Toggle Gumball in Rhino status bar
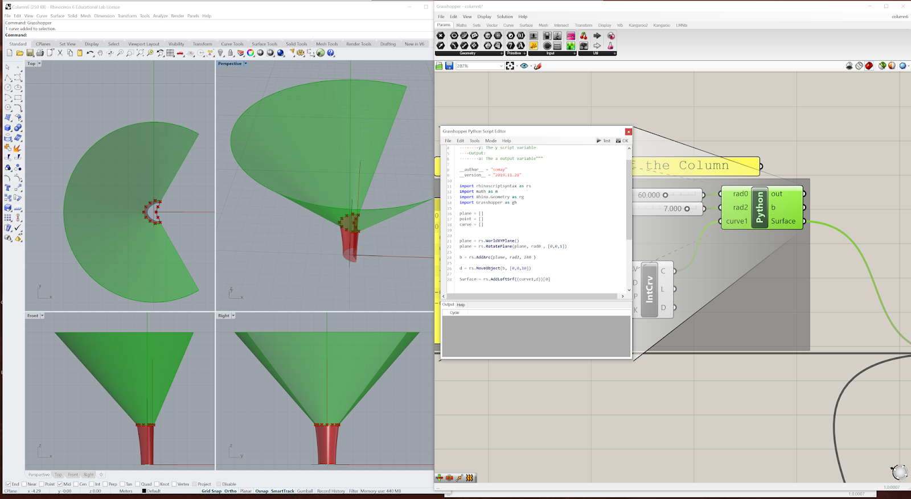This screenshot has width=911, height=499. 305,491
